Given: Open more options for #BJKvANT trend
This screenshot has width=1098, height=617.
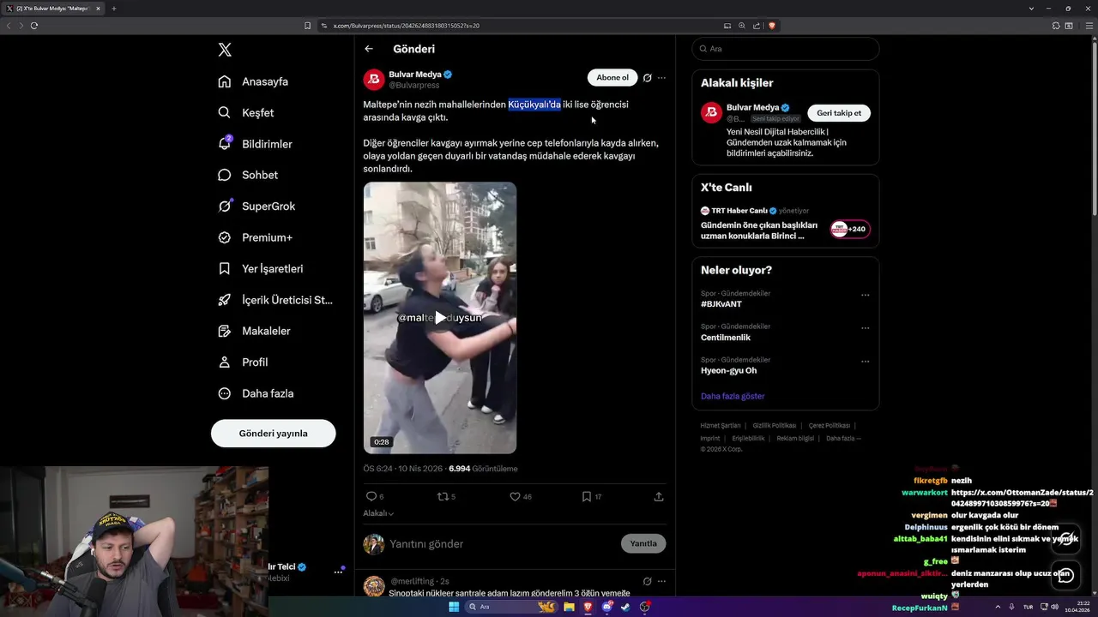Looking at the screenshot, I should tap(865, 295).
